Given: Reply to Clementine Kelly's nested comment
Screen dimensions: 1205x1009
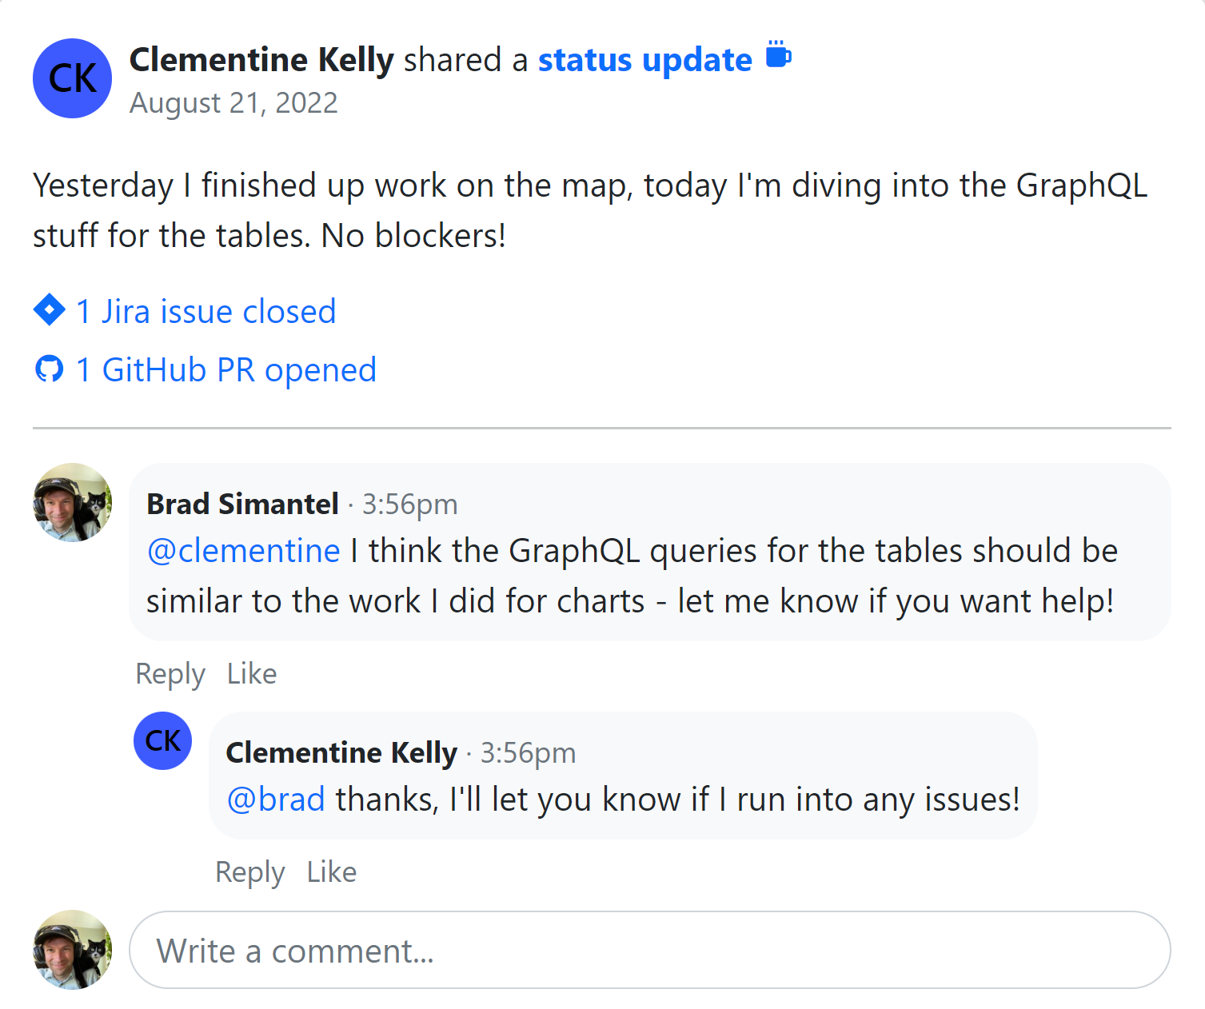Looking at the screenshot, I should [x=250, y=872].
